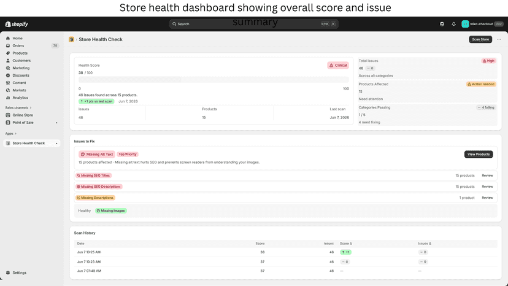This screenshot has height=286, width=508.
Task: Select the Jun 7 10:23 AM scan row
Action: (x=285, y=261)
